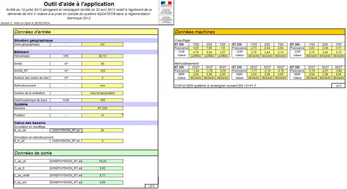This screenshot has width=347, height=189.
Task: Select the v2.0 cell in Données machines
Action: pos(338,86)
